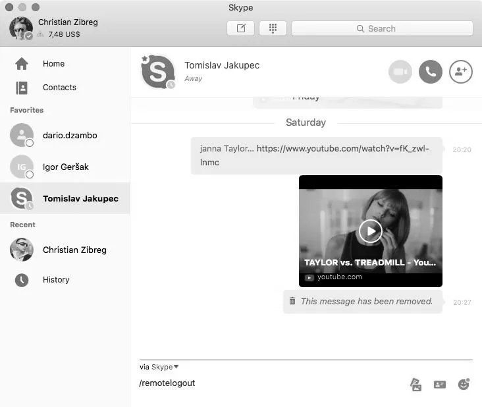482x407 pixels.
Task: Click the 20:20 message timestamp
Action: pyautogui.click(x=462, y=149)
